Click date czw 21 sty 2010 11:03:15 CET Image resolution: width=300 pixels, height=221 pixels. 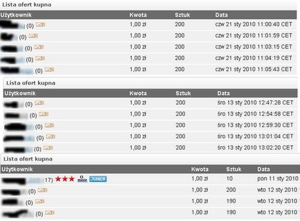coord(253,47)
